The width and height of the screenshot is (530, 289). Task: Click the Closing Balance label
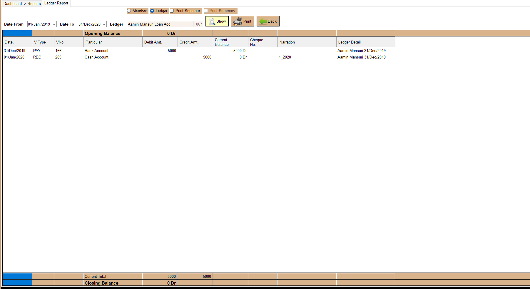tap(101, 283)
